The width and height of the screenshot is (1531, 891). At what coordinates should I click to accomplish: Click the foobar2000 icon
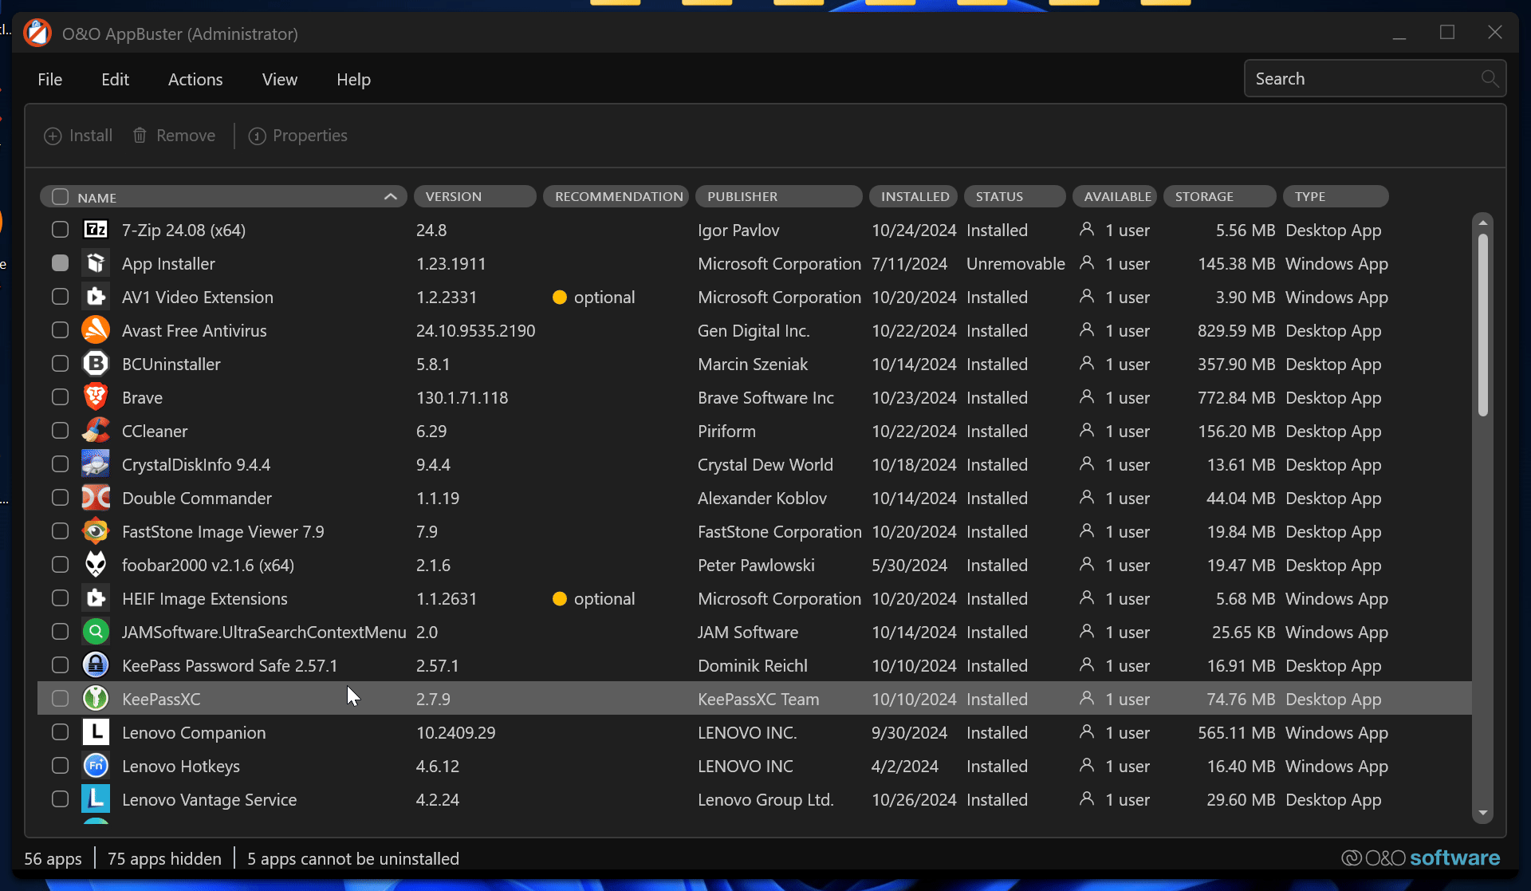(x=96, y=565)
